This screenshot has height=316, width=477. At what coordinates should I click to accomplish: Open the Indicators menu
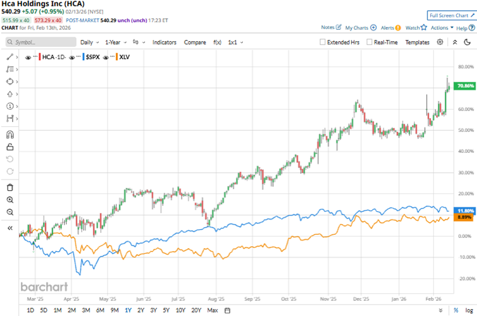pos(164,42)
